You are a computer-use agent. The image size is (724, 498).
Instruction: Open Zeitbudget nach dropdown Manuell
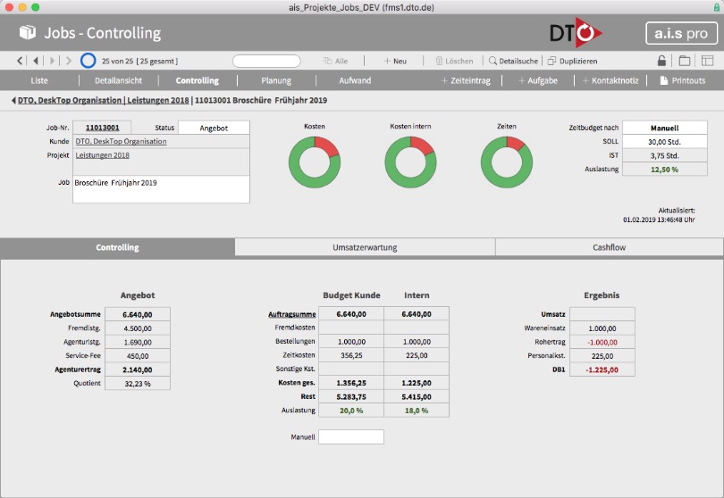(665, 128)
